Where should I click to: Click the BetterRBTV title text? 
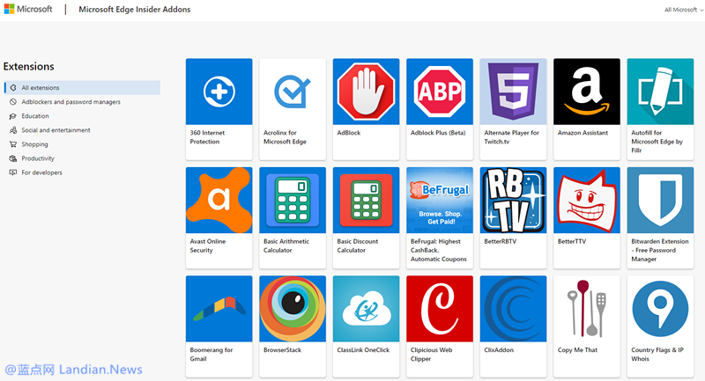click(x=501, y=241)
